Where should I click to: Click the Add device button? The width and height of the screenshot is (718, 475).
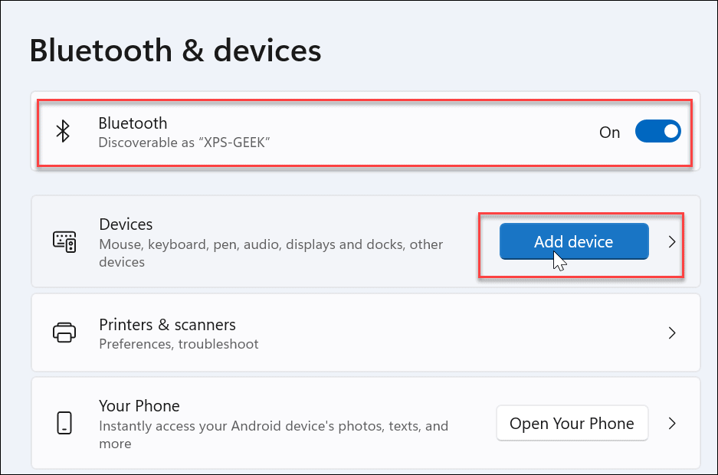pyautogui.click(x=574, y=241)
